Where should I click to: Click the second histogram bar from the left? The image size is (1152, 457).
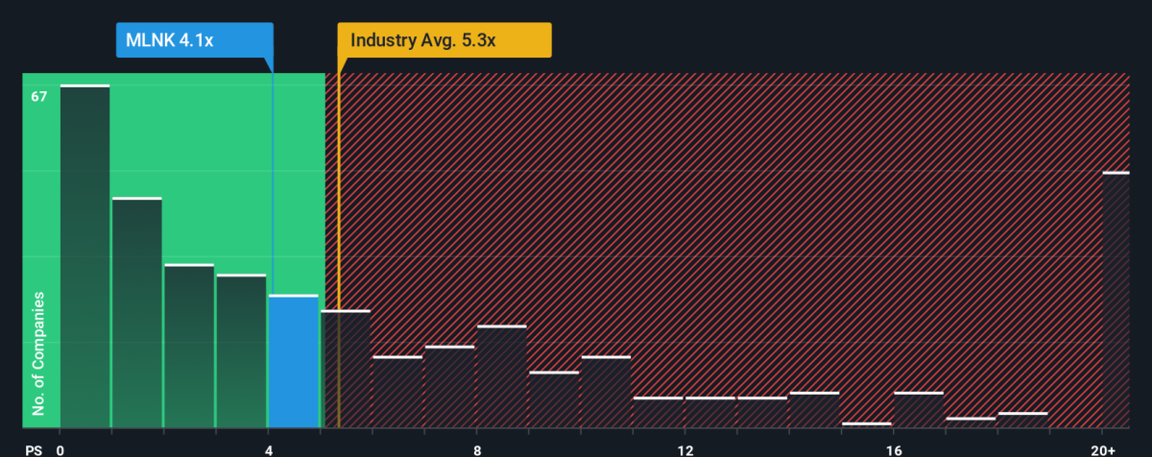pyautogui.click(x=136, y=313)
